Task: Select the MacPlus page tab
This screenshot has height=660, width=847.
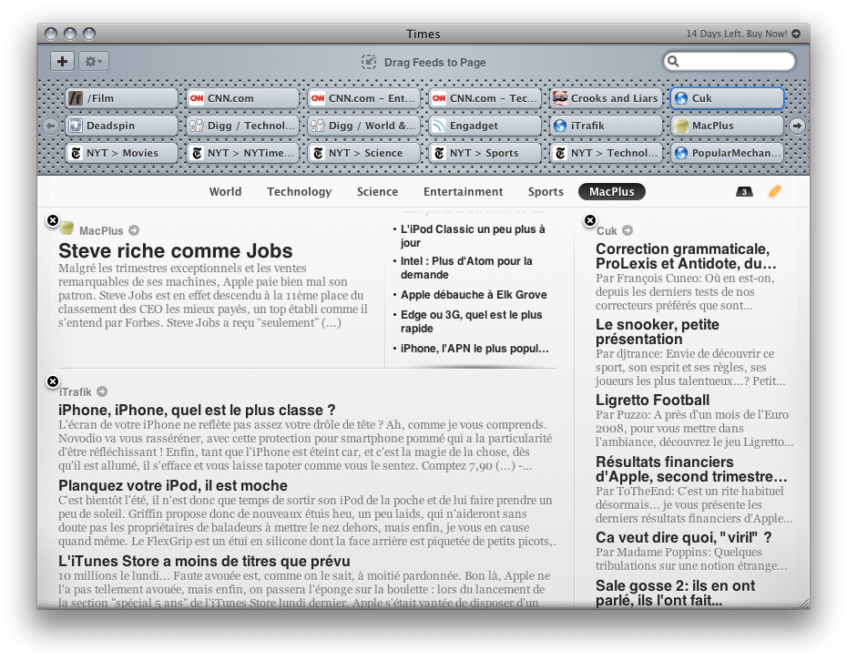Action: pos(611,192)
